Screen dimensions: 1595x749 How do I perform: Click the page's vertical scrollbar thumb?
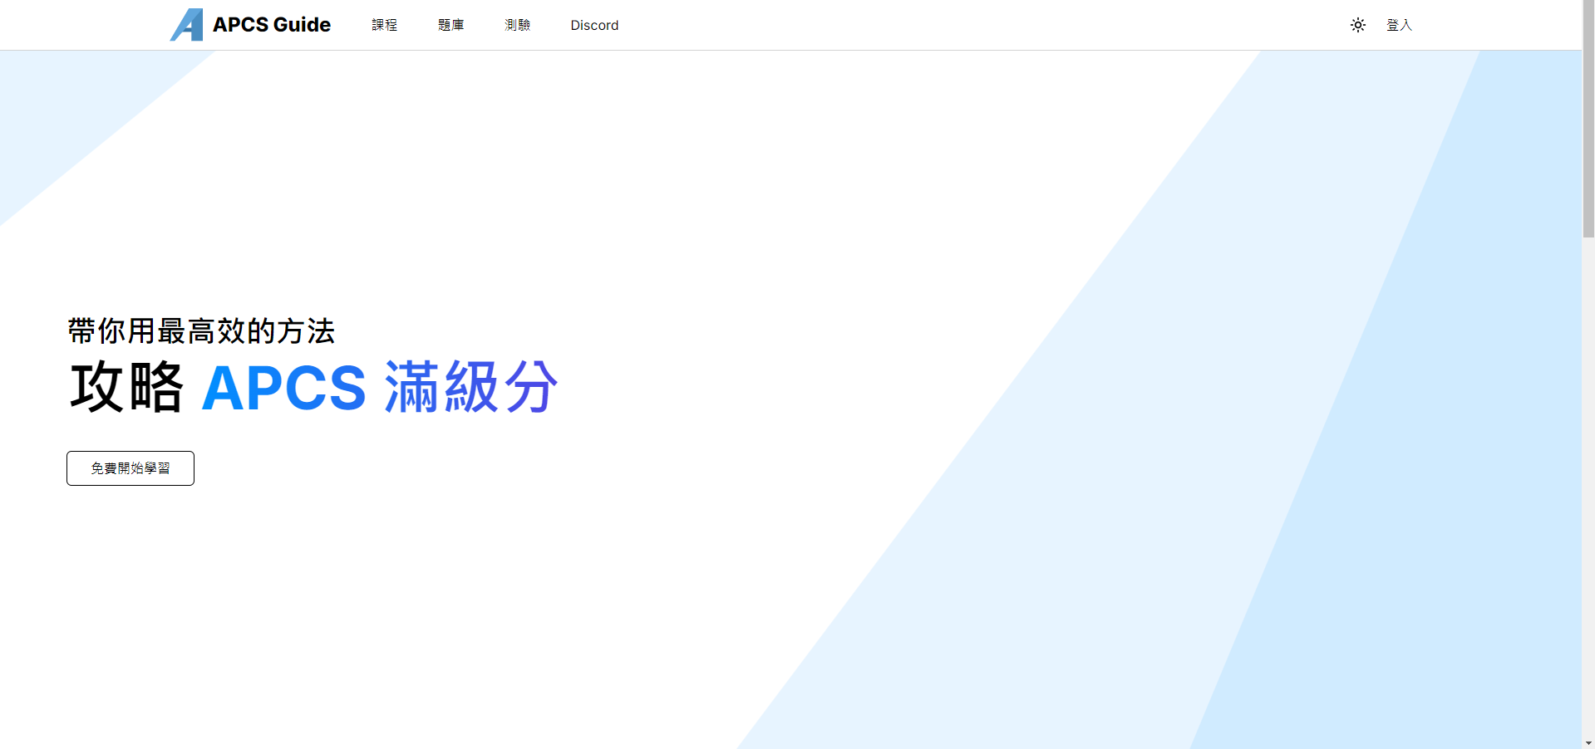1588,119
